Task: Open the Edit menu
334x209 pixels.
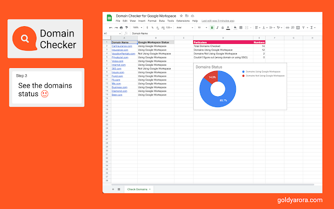Action: [x=125, y=21]
